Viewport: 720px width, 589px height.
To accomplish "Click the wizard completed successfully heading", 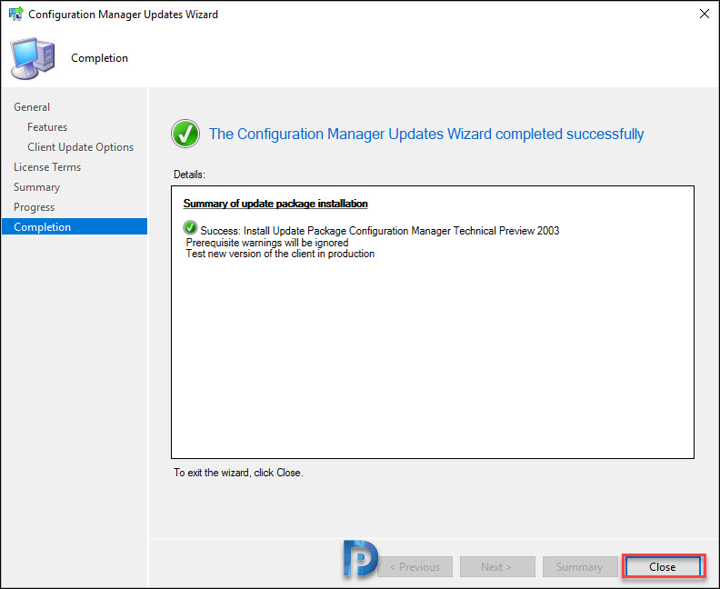I will pos(426,134).
